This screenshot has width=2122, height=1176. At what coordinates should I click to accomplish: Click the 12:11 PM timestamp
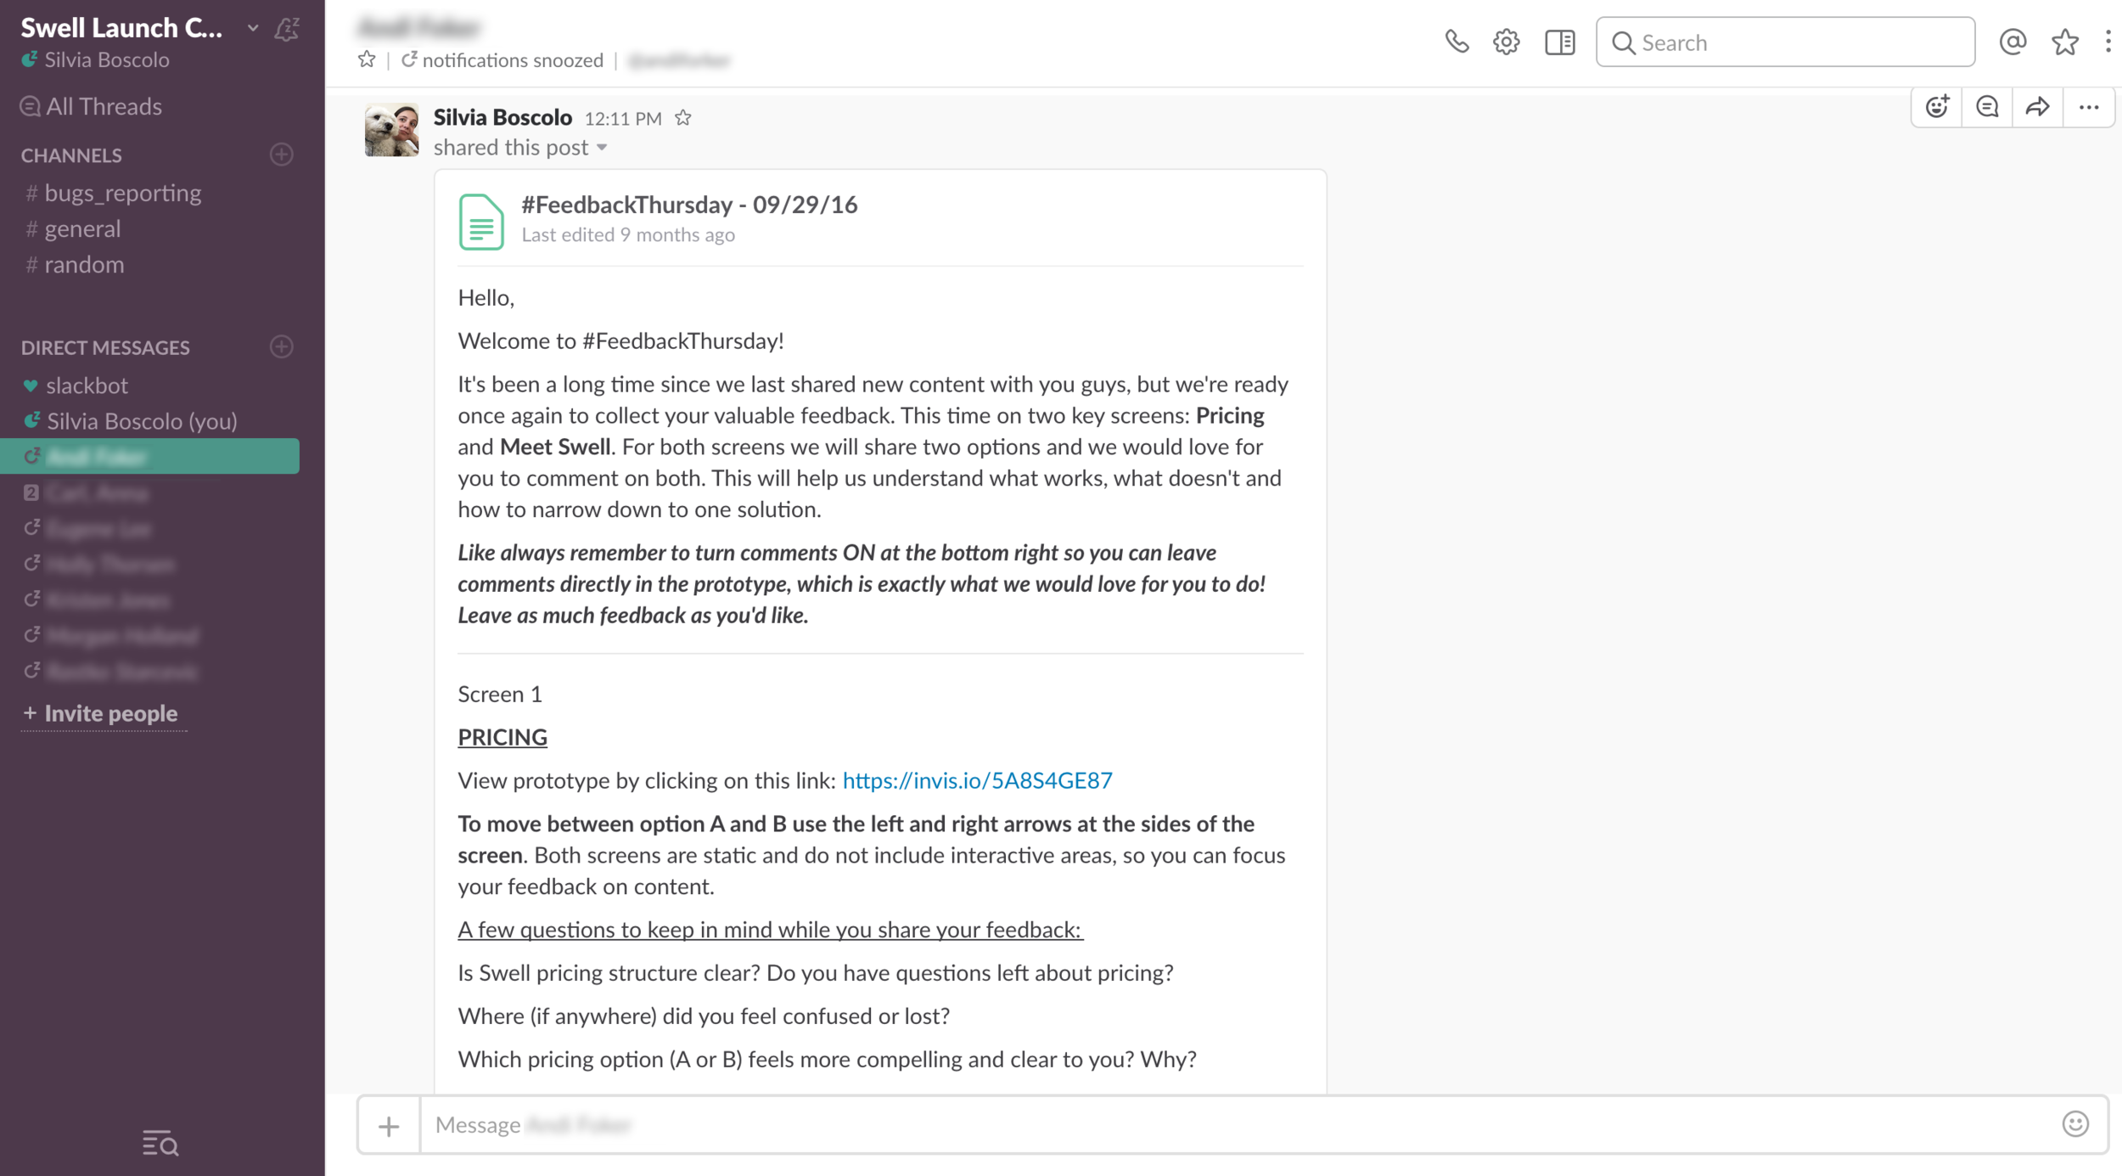pos(623,119)
